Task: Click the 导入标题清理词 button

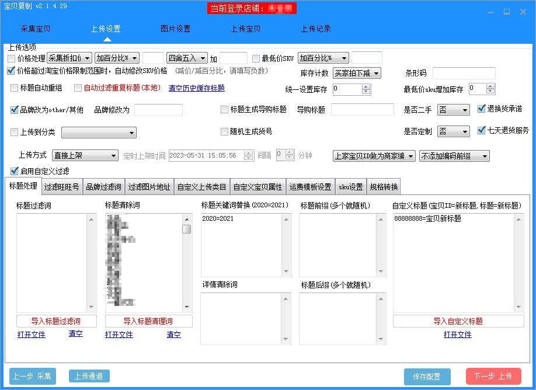Action: coord(149,321)
